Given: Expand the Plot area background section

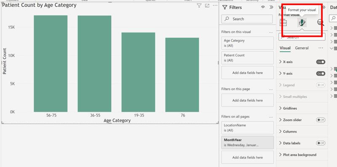Looking at the screenshot, I should point(280,154).
